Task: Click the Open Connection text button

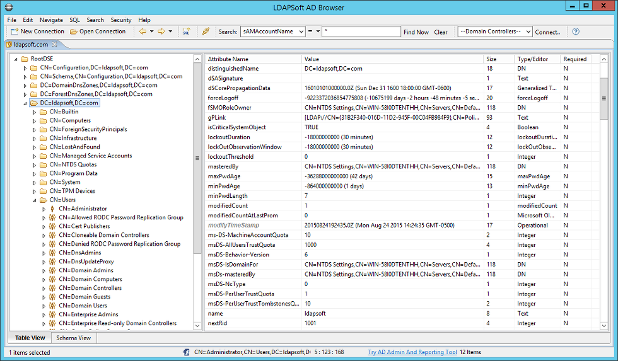Action: point(102,32)
